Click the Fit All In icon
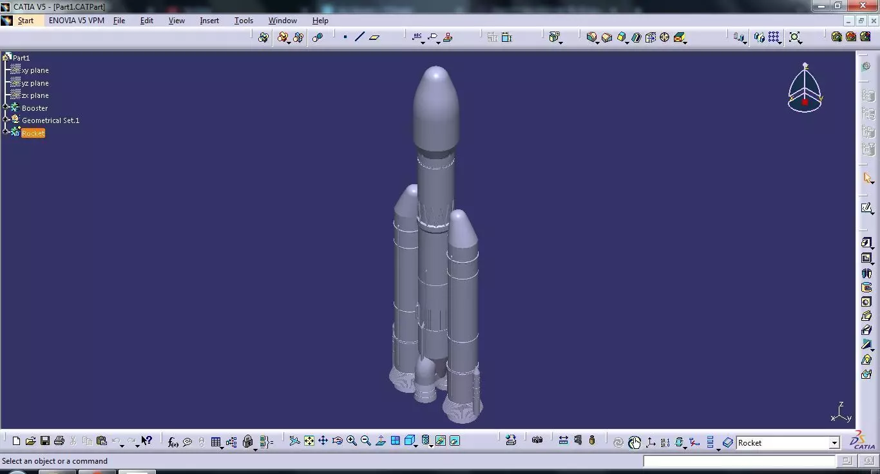Viewport: 880px width, 474px height. (x=309, y=441)
